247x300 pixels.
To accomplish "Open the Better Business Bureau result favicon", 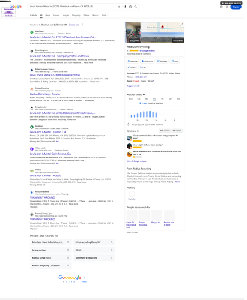I will point(32,70).
